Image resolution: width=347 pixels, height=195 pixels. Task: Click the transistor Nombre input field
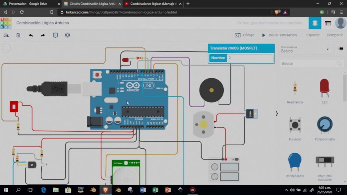[x=250, y=58]
